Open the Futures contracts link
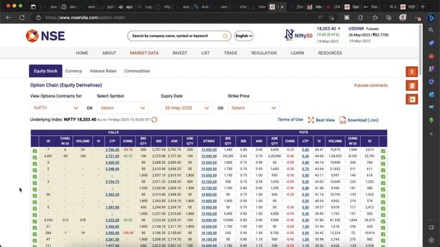 [x=371, y=85]
